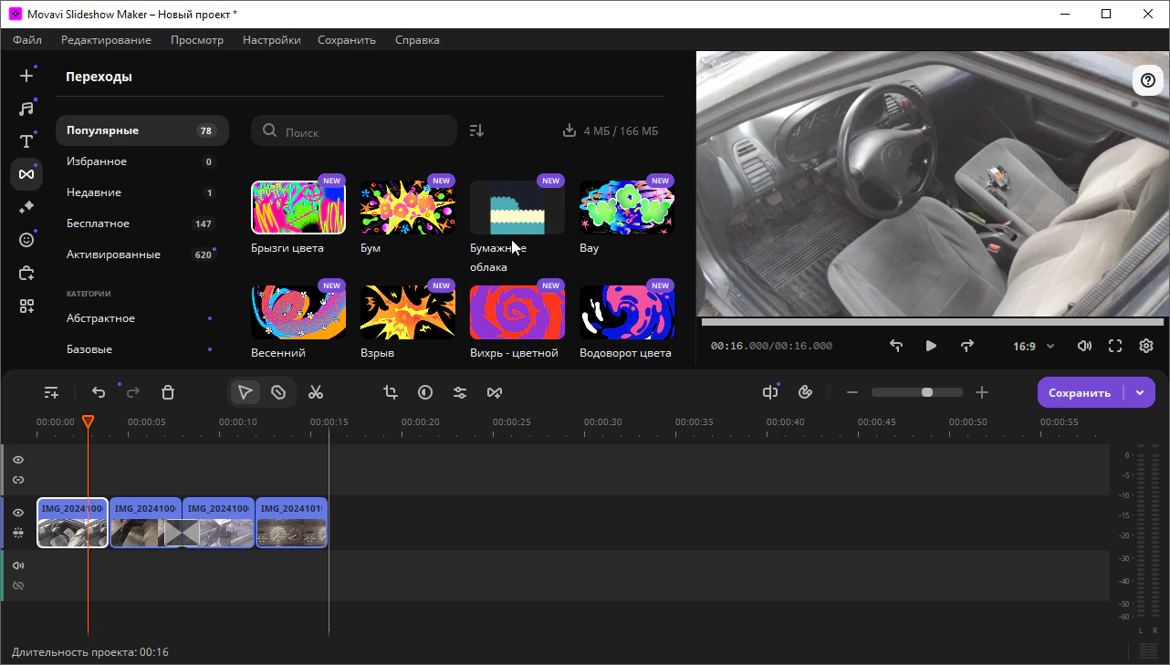Image resolution: width=1170 pixels, height=665 pixels.
Task: Open the Stickers smiley sidebar icon
Action: (x=26, y=240)
